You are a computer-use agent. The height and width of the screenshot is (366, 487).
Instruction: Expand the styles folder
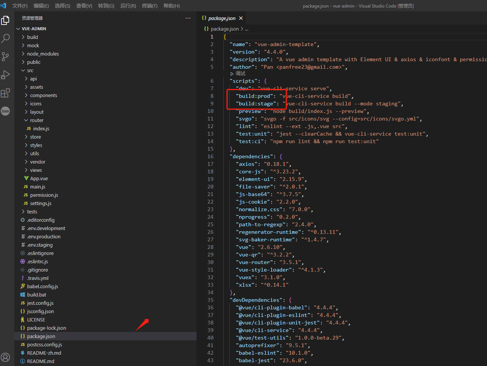pos(106,145)
